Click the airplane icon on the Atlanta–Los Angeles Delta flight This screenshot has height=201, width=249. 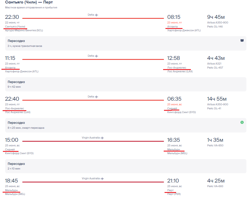(97, 56)
